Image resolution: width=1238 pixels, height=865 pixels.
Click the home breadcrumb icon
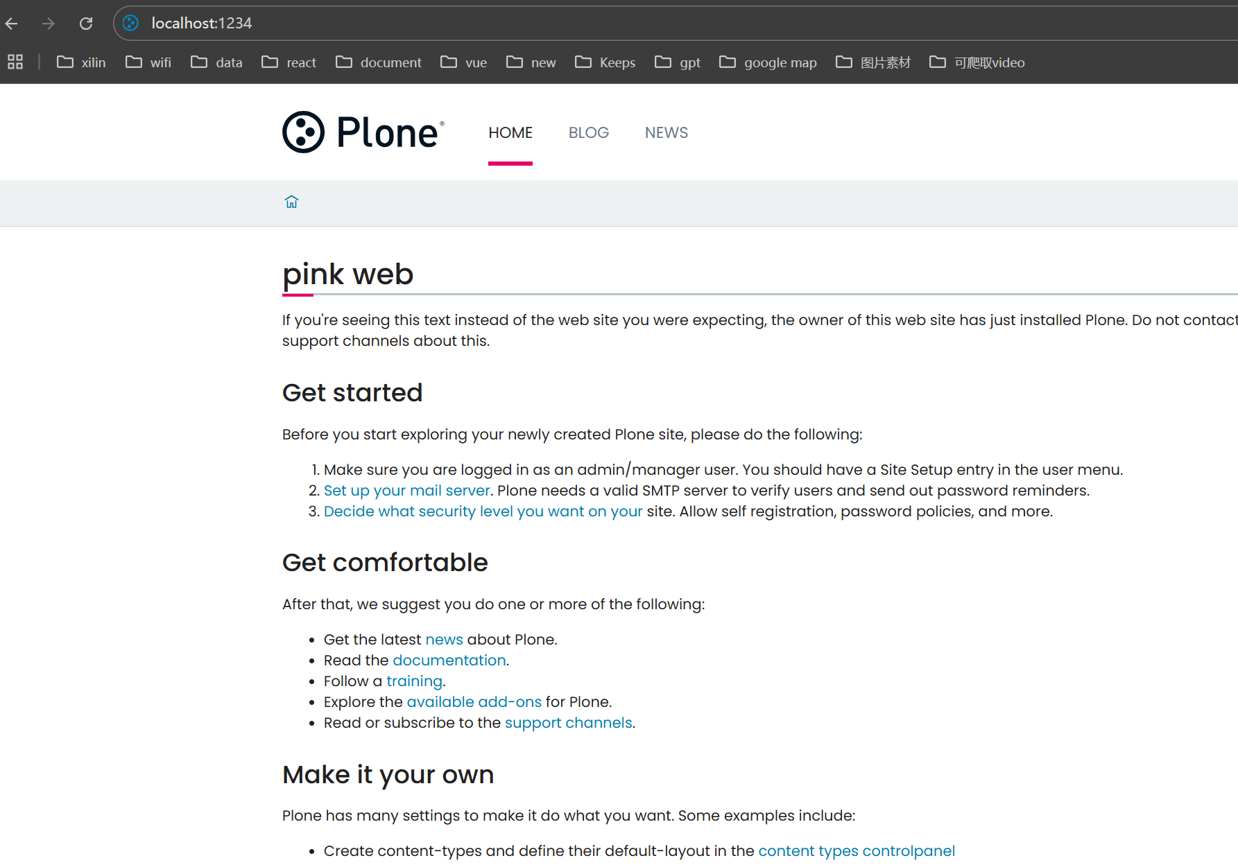click(291, 202)
